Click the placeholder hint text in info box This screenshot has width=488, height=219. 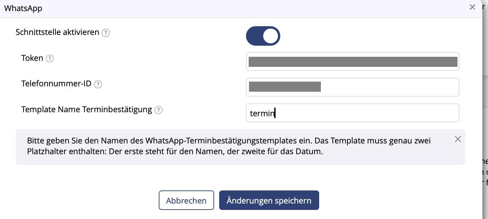pyautogui.click(x=229, y=146)
